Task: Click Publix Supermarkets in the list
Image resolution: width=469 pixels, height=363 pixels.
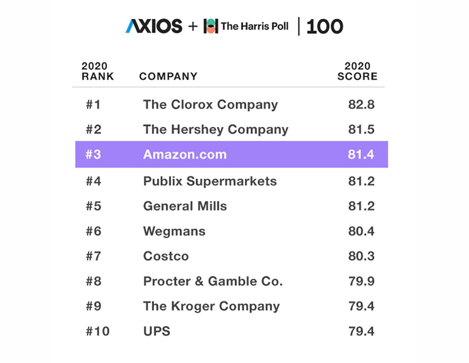Action: 210,181
